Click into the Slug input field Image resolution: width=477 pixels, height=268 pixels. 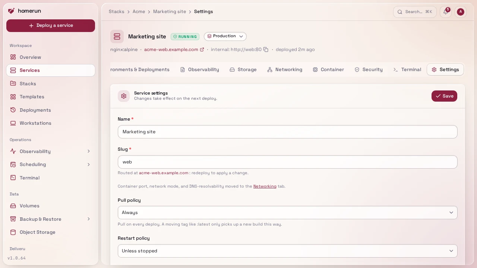pyautogui.click(x=287, y=162)
